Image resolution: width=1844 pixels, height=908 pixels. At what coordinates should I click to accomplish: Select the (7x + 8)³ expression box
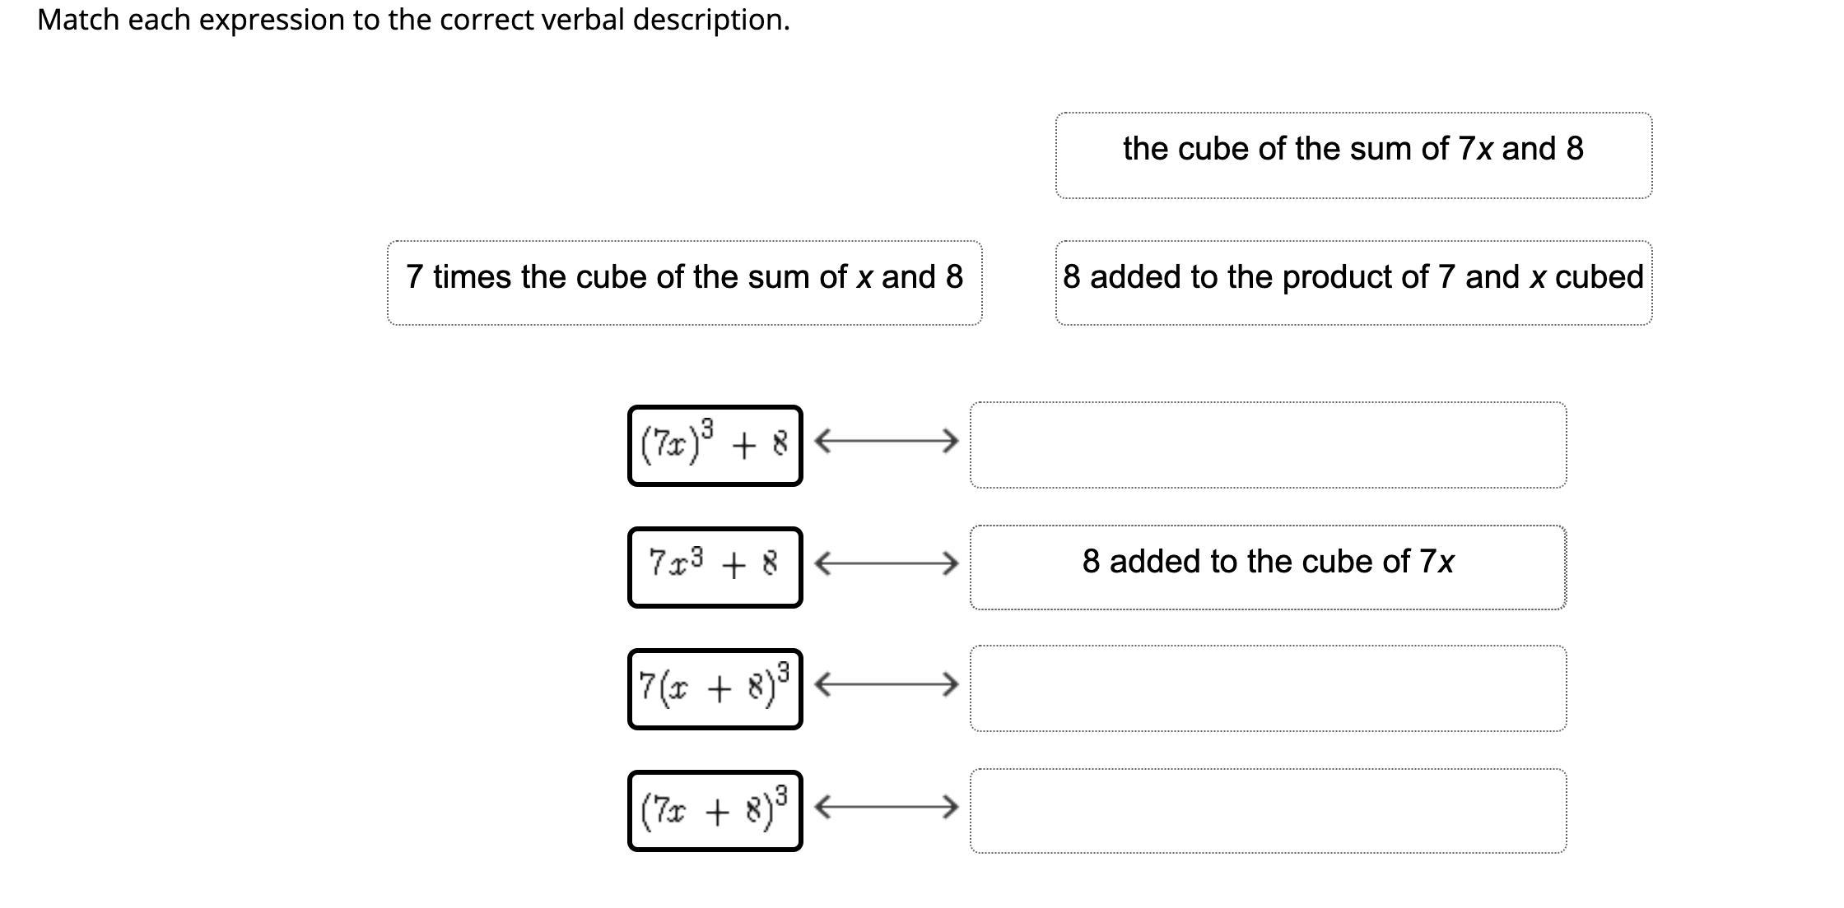tap(715, 811)
